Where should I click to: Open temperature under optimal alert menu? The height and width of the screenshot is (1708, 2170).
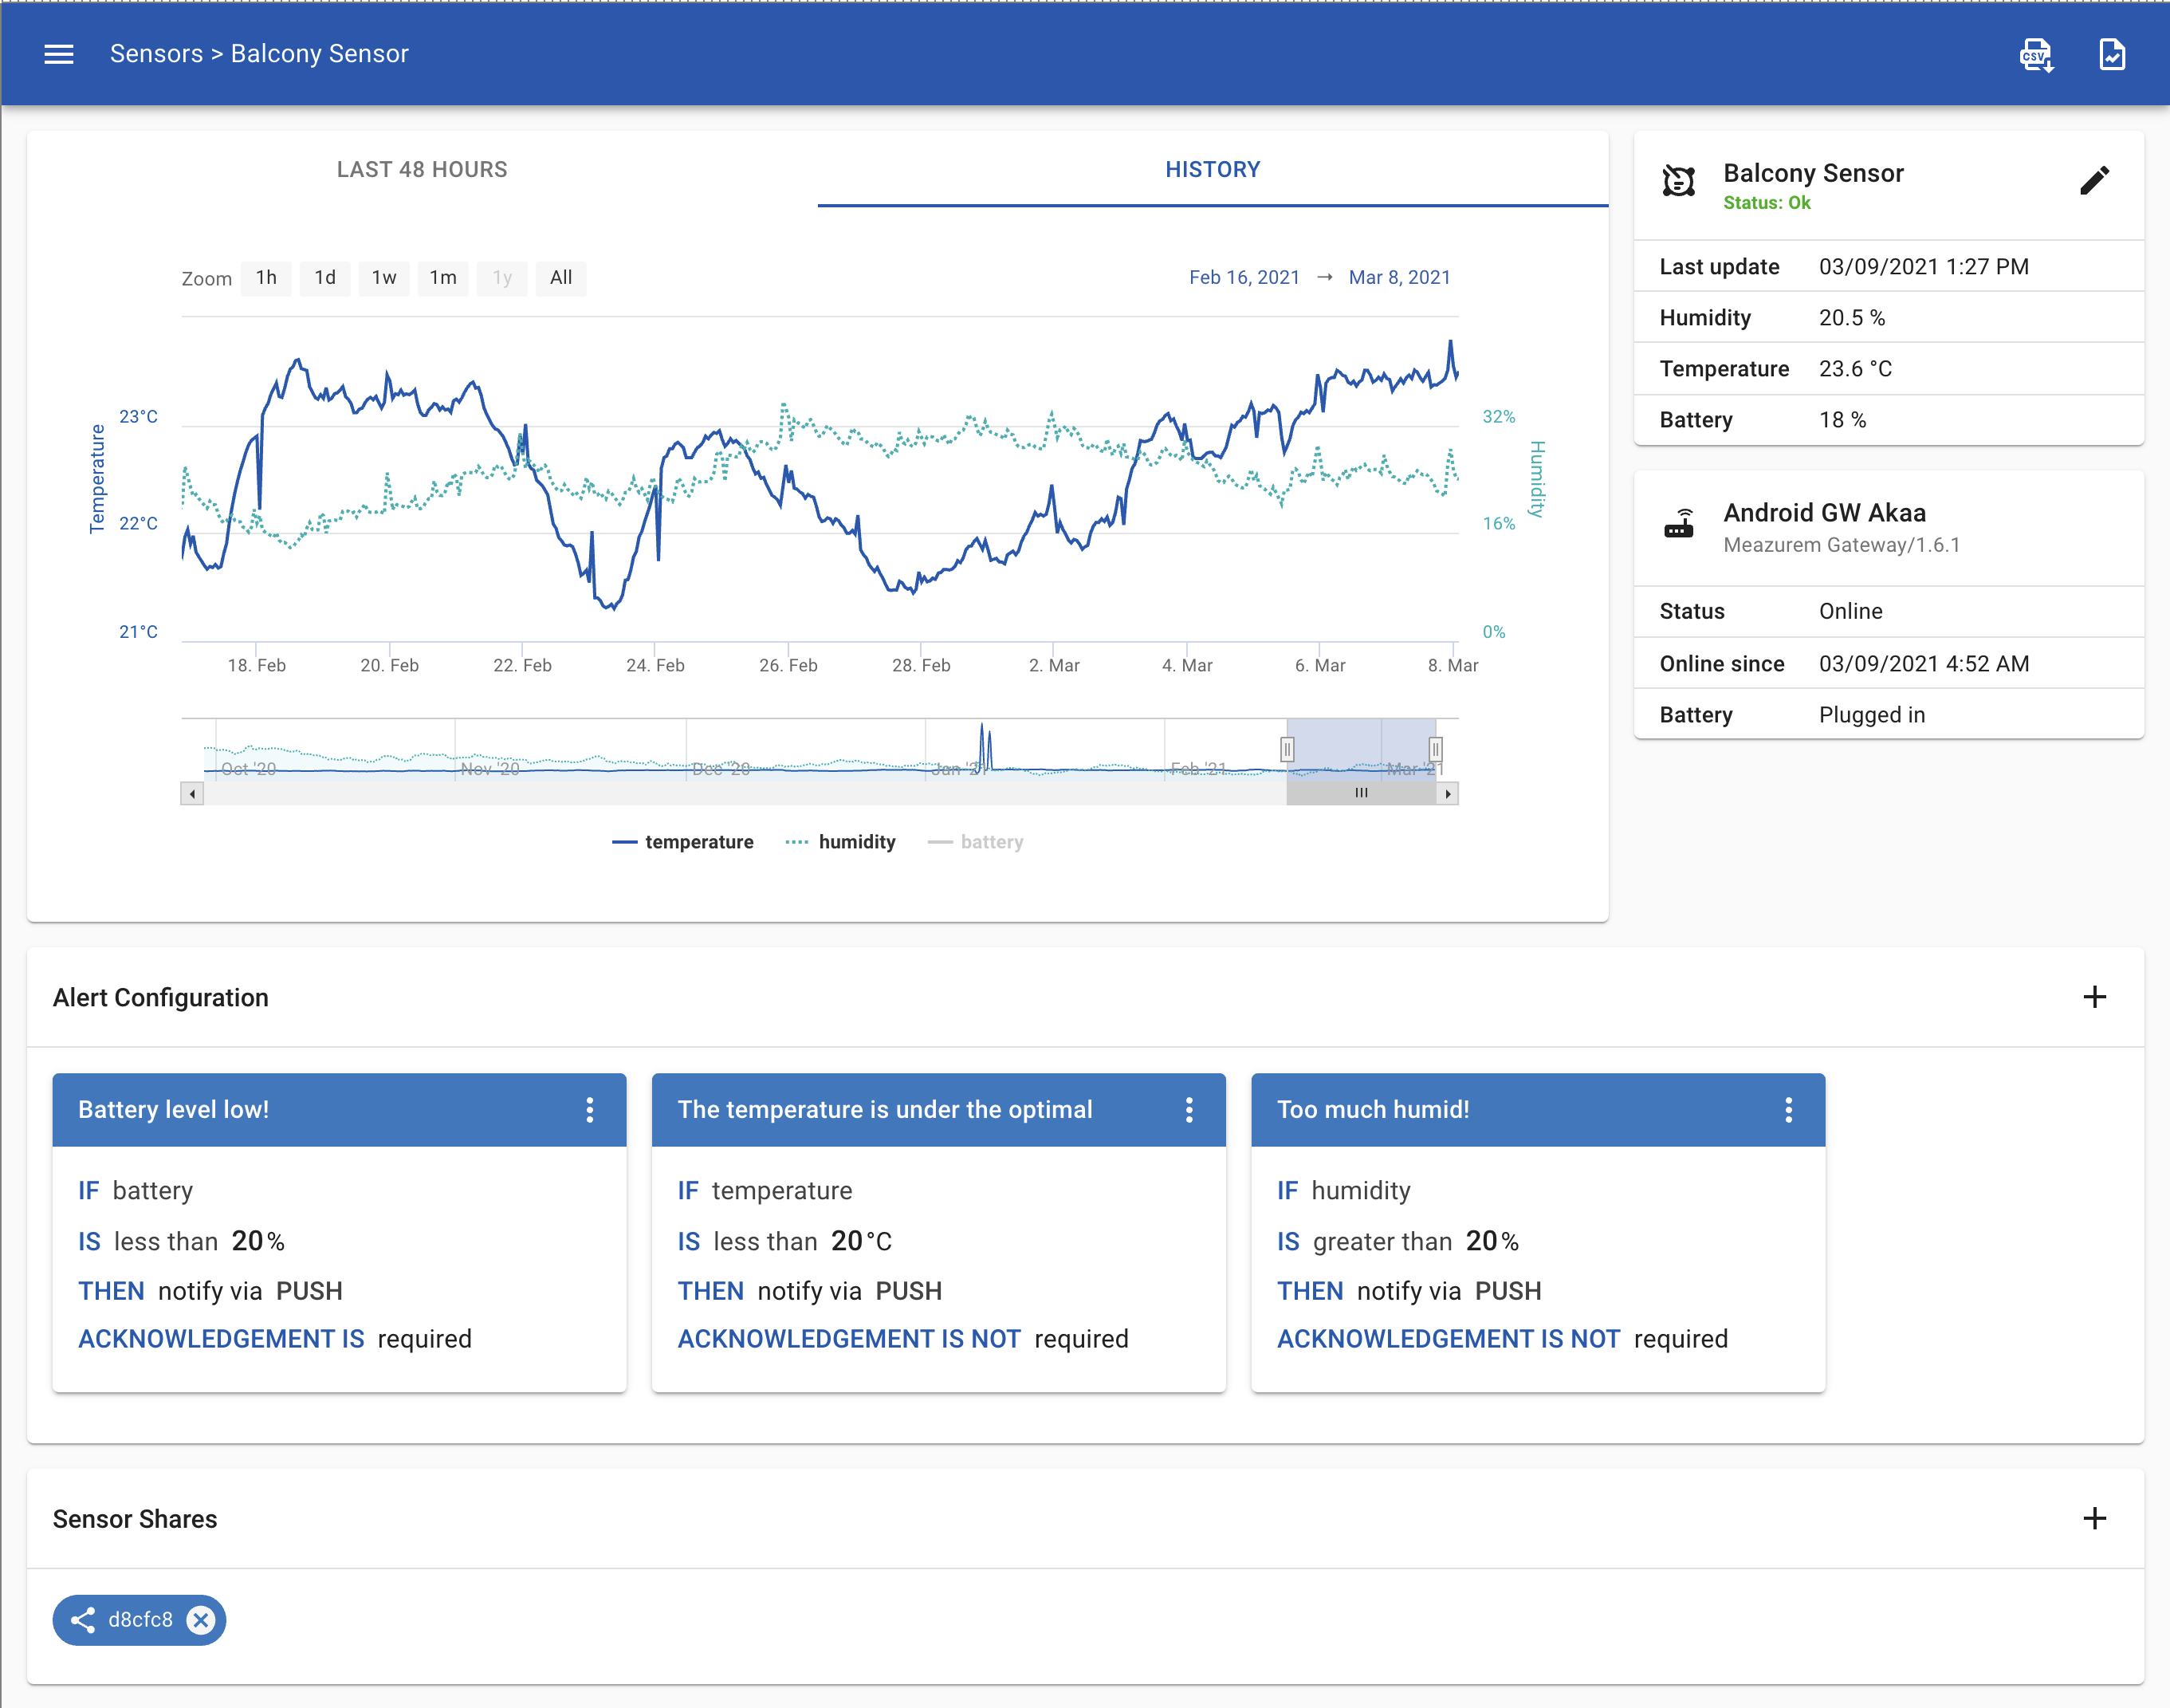(x=1189, y=1109)
